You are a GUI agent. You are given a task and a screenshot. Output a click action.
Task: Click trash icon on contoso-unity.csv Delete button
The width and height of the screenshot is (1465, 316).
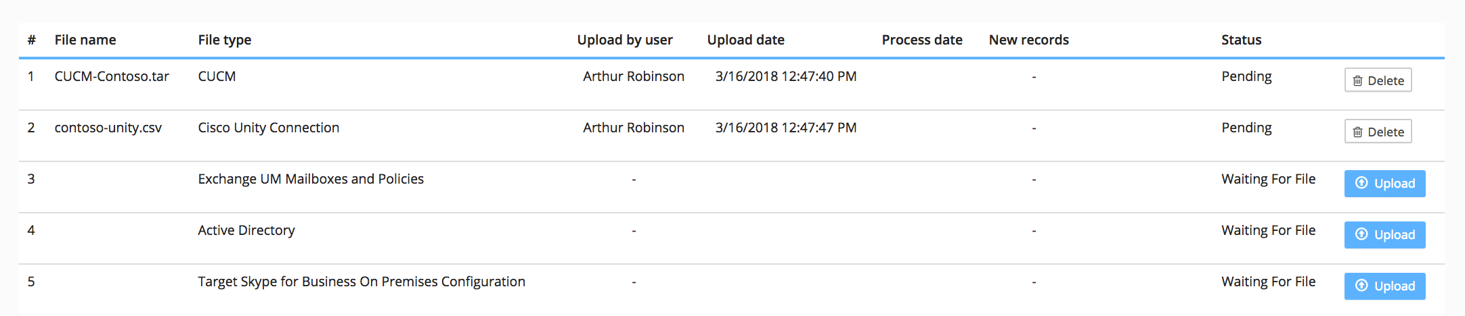(1357, 132)
